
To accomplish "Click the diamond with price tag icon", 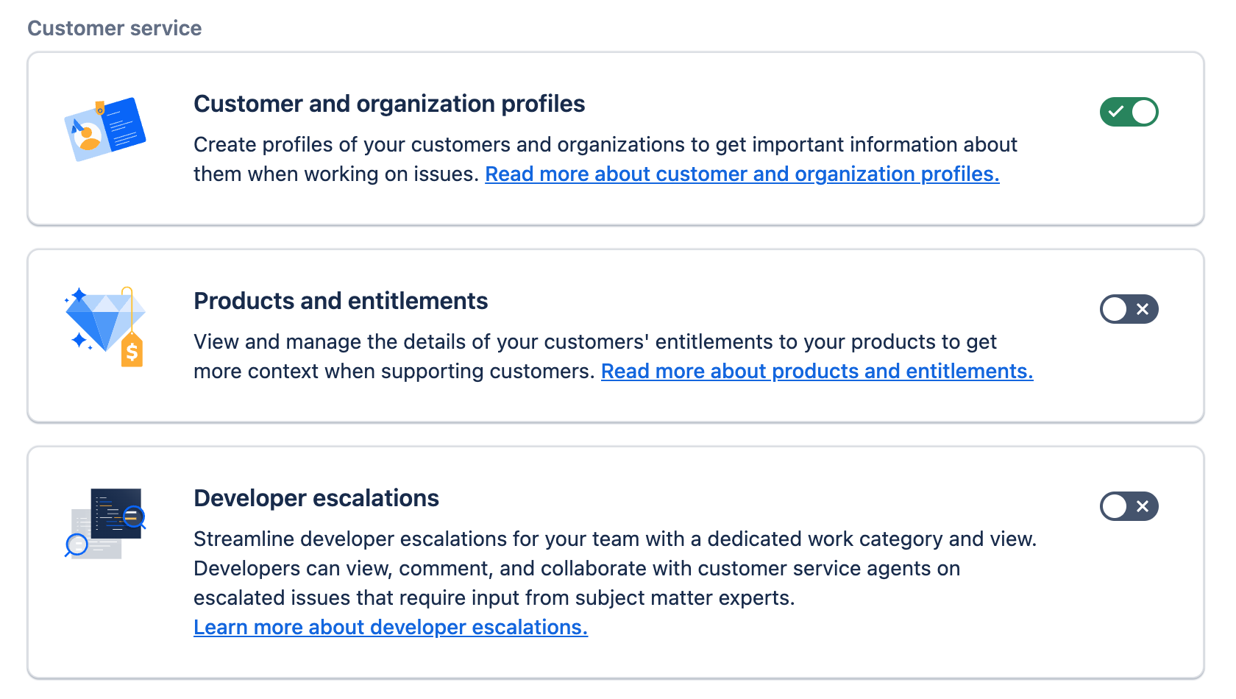I will tap(104, 327).
